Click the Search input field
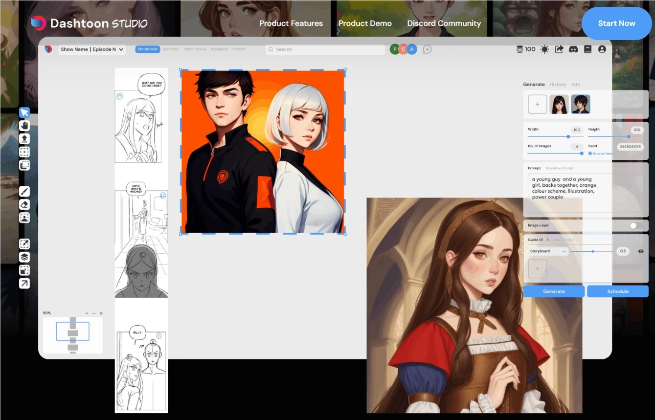Image resolution: width=655 pixels, height=420 pixels. 325,49
